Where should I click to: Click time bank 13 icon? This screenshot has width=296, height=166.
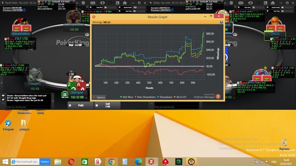65,94
